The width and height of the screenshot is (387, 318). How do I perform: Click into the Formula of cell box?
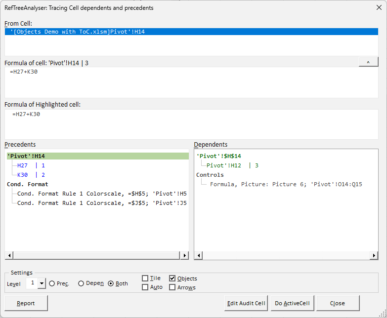191,82
